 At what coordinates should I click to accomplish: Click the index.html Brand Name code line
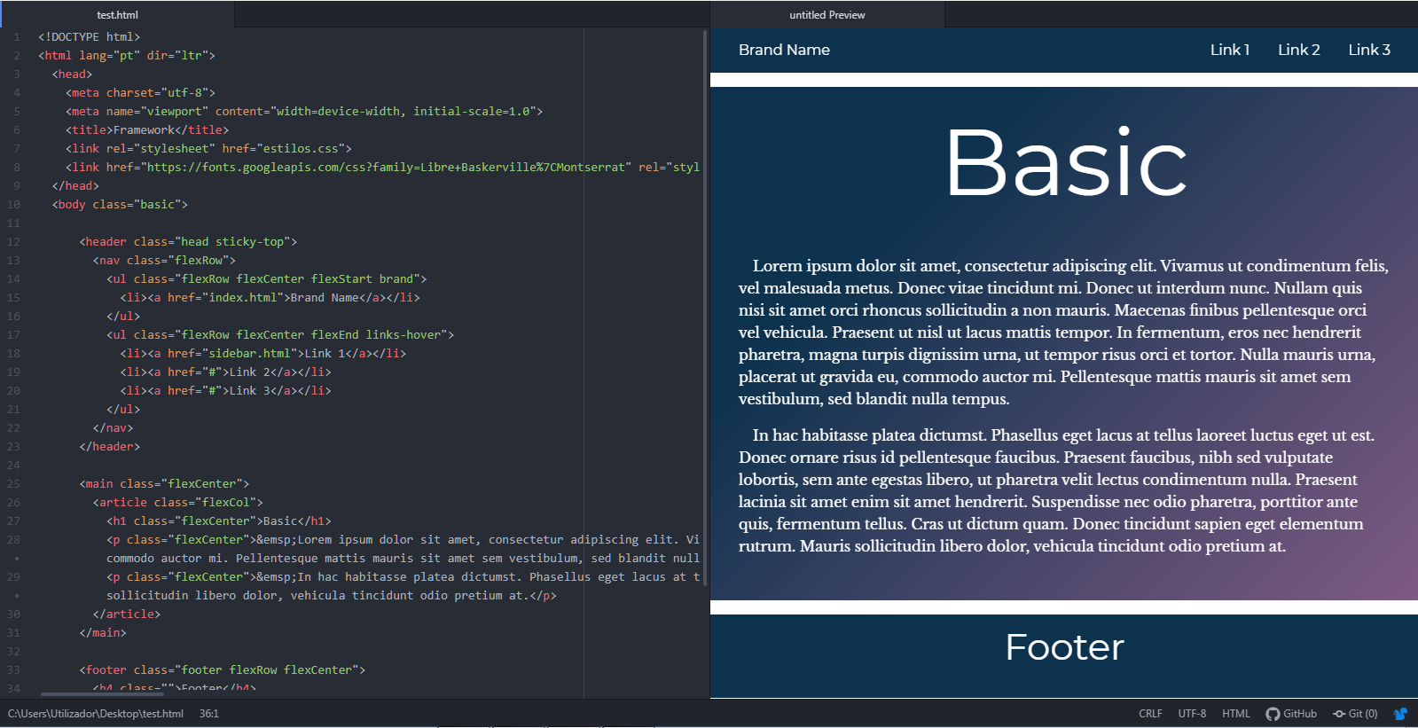[x=270, y=298]
